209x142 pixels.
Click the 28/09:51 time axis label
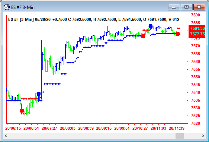(x=122, y=128)
